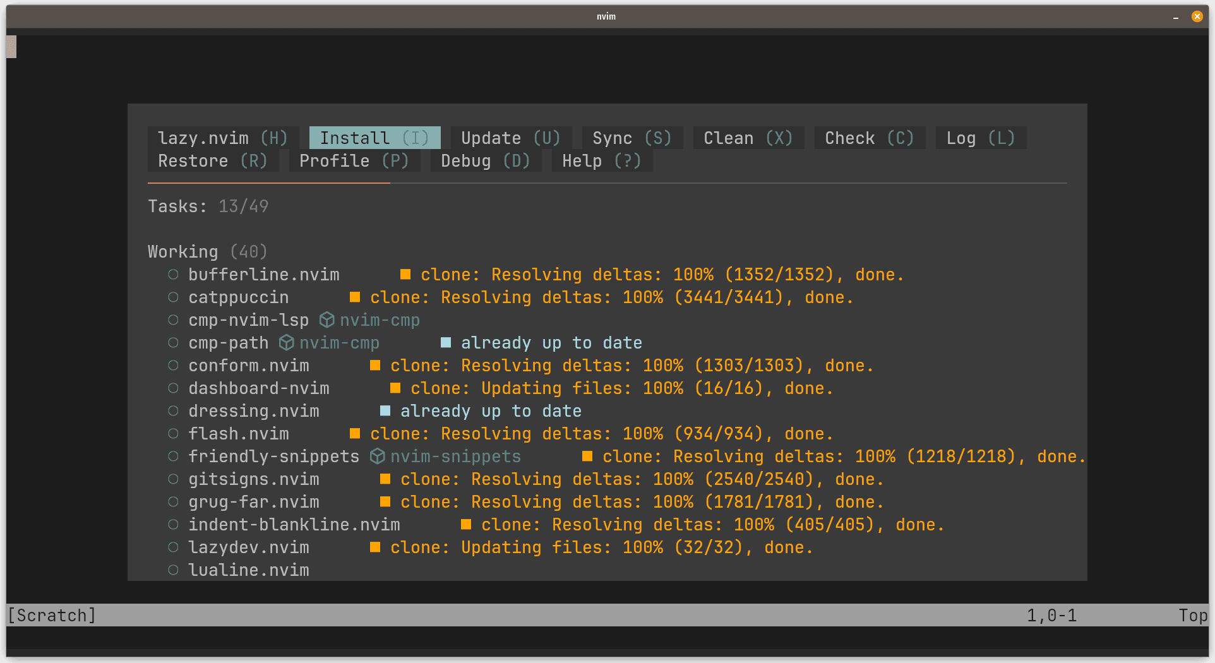1215x663 pixels.
Task: Select the dashboard-nvim plugin name
Action: point(259,388)
